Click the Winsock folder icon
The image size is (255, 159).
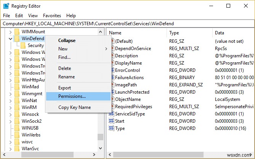[17, 114]
